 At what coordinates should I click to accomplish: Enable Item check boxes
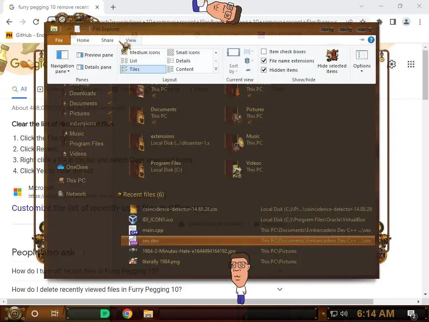pyautogui.click(x=284, y=52)
